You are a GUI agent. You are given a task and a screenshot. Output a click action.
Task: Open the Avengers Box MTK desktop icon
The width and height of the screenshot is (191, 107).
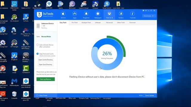point(26,44)
